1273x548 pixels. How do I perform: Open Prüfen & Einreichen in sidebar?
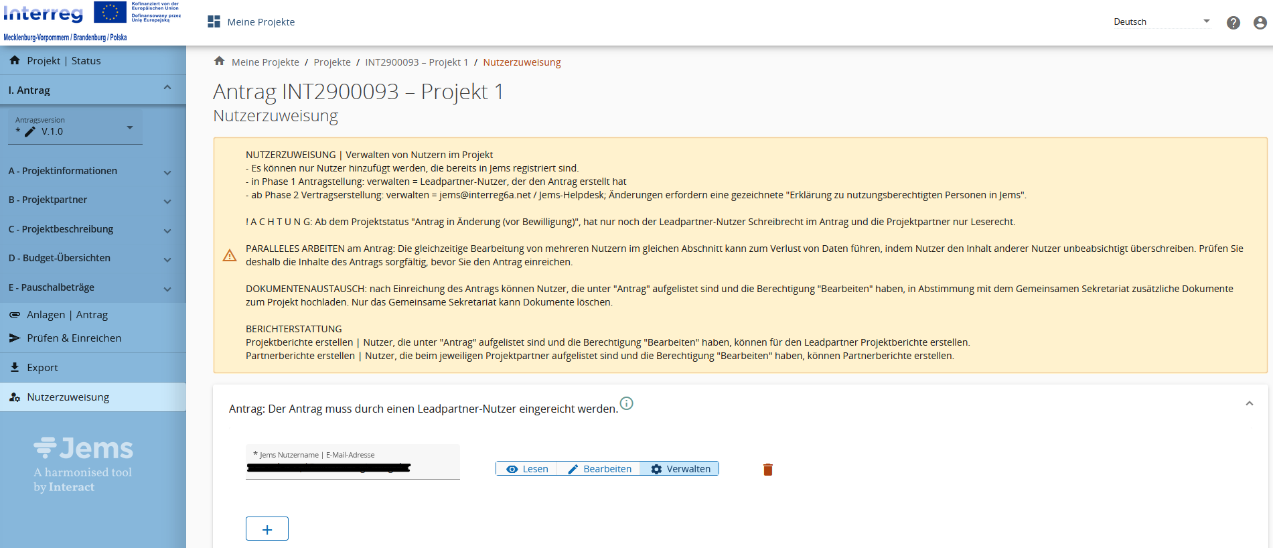click(74, 338)
